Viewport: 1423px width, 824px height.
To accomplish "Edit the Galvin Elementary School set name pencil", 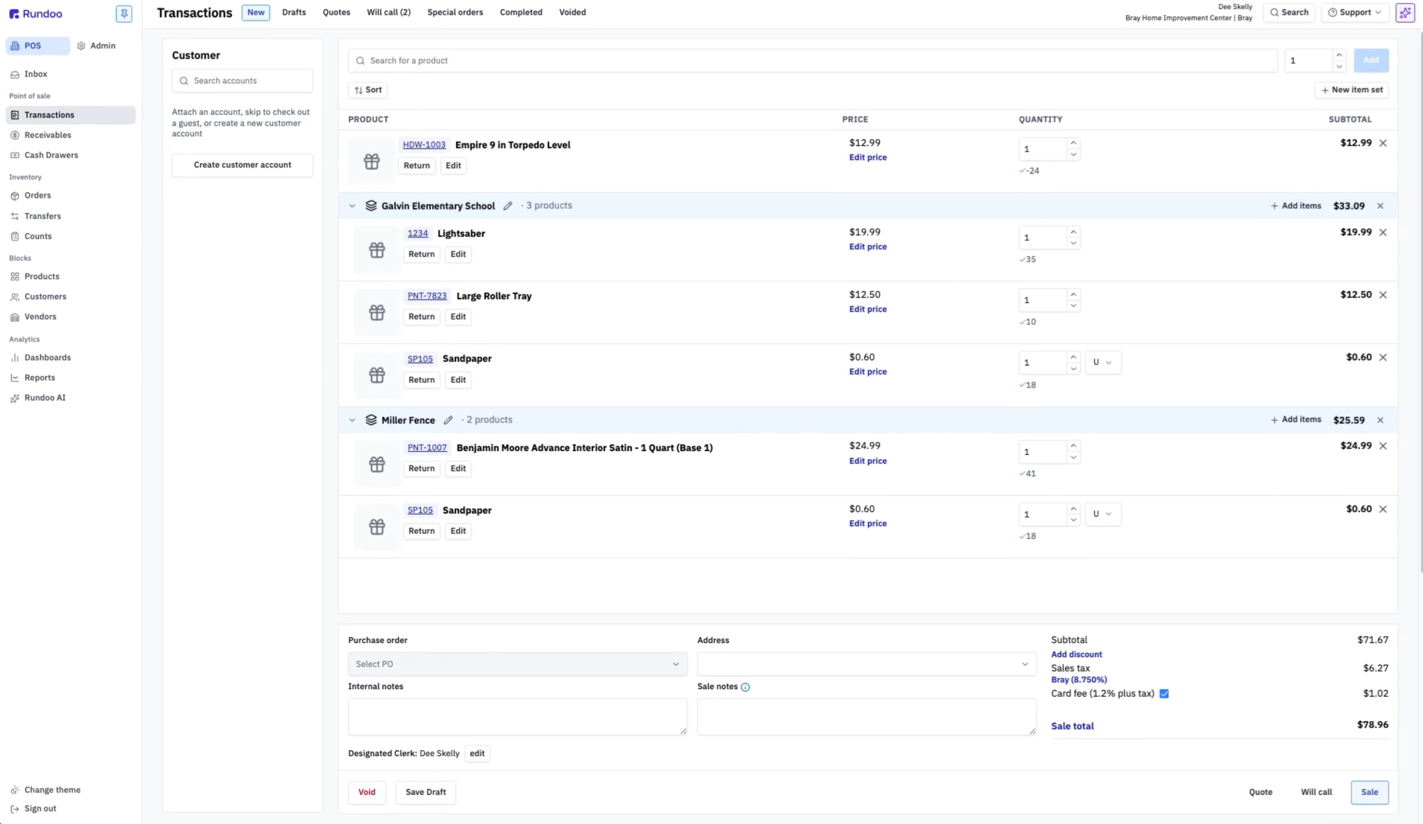I will [x=508, y=206].
